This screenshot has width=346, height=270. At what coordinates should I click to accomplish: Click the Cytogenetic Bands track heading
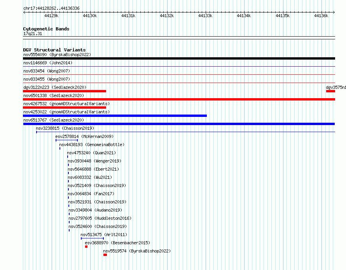(x=46, y=29)
